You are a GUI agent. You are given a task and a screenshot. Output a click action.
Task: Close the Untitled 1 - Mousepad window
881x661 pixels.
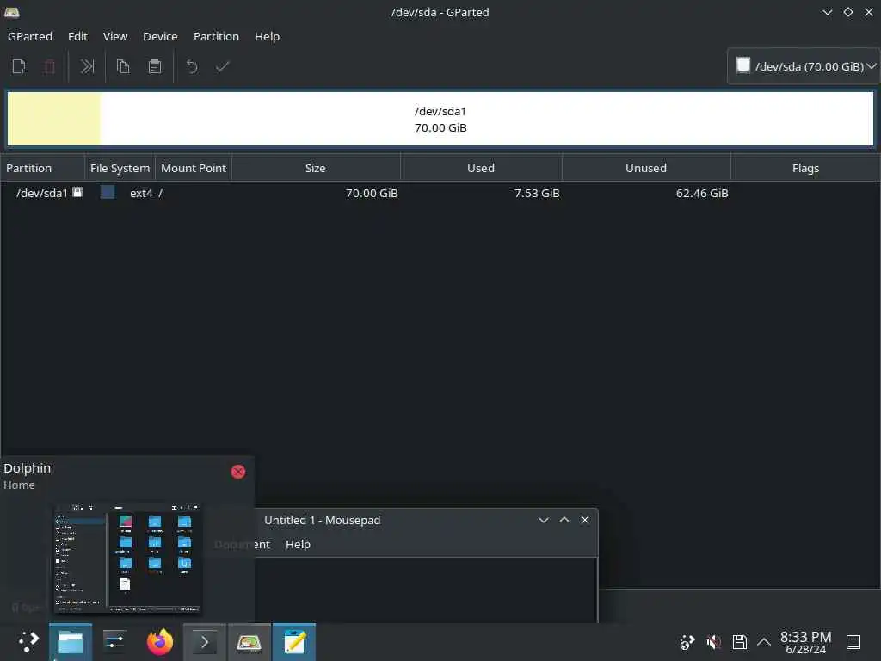point(585,520)
